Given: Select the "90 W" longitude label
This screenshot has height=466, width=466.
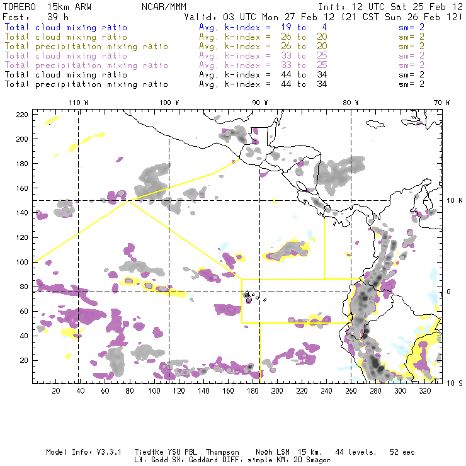Looking at the screenshot, I should (259, 103).
